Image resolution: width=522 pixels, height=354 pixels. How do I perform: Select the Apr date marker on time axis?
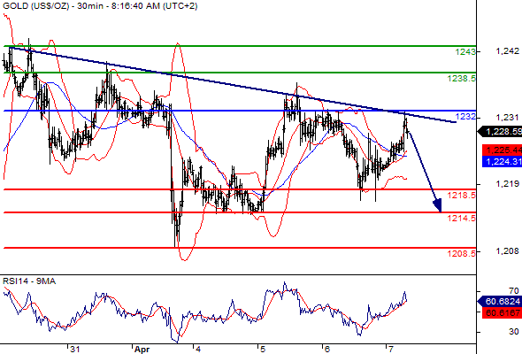point(142,350)
